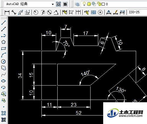Select the Ellipse tool
The height and width of the screenshot is (124, 147).
click(x=4, y=81)
